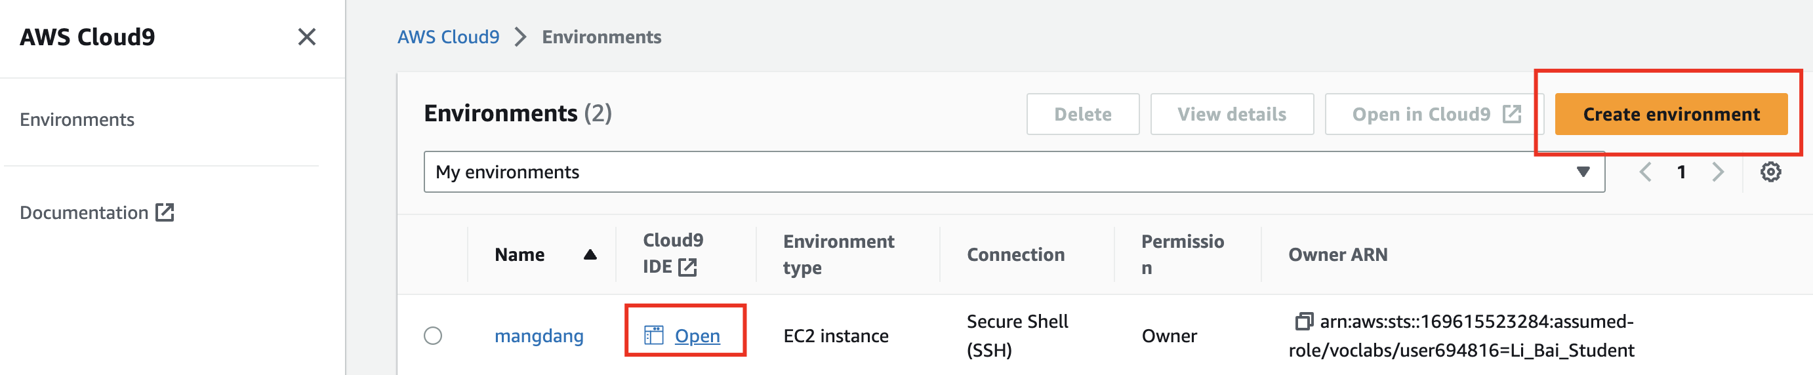
Task: Expand the My environments dropdown
Action: [1583, 172]
